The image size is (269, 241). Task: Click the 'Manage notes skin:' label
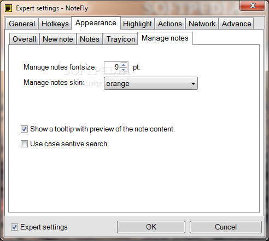pos(54,83)
